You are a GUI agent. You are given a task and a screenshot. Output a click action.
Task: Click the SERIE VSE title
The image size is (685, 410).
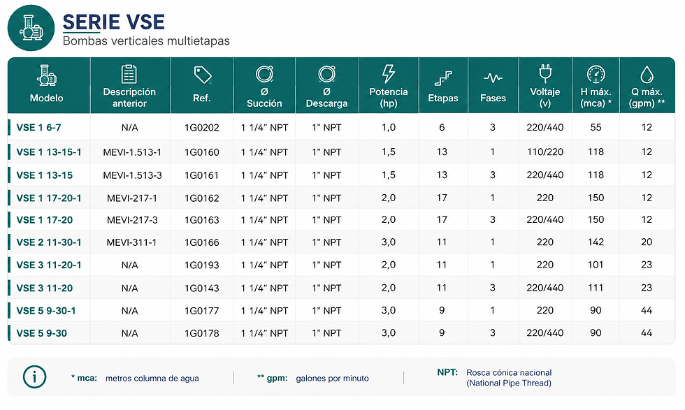pos(113,22)
